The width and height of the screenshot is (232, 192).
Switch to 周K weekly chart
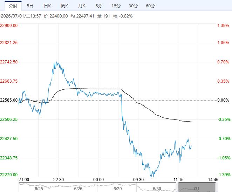click(x=64, y=6)
